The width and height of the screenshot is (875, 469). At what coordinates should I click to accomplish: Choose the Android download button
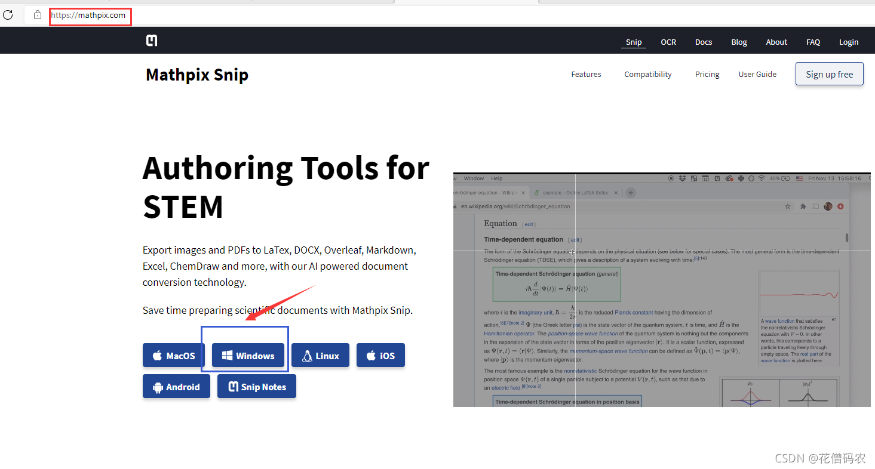click(176, 387)
